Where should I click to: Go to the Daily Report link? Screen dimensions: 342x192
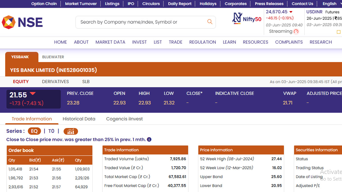[180, 4]
